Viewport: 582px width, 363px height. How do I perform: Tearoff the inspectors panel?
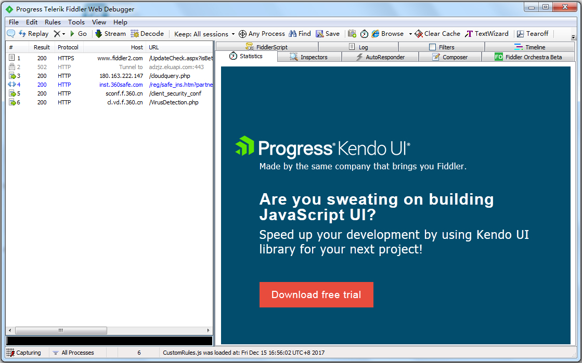532,34
